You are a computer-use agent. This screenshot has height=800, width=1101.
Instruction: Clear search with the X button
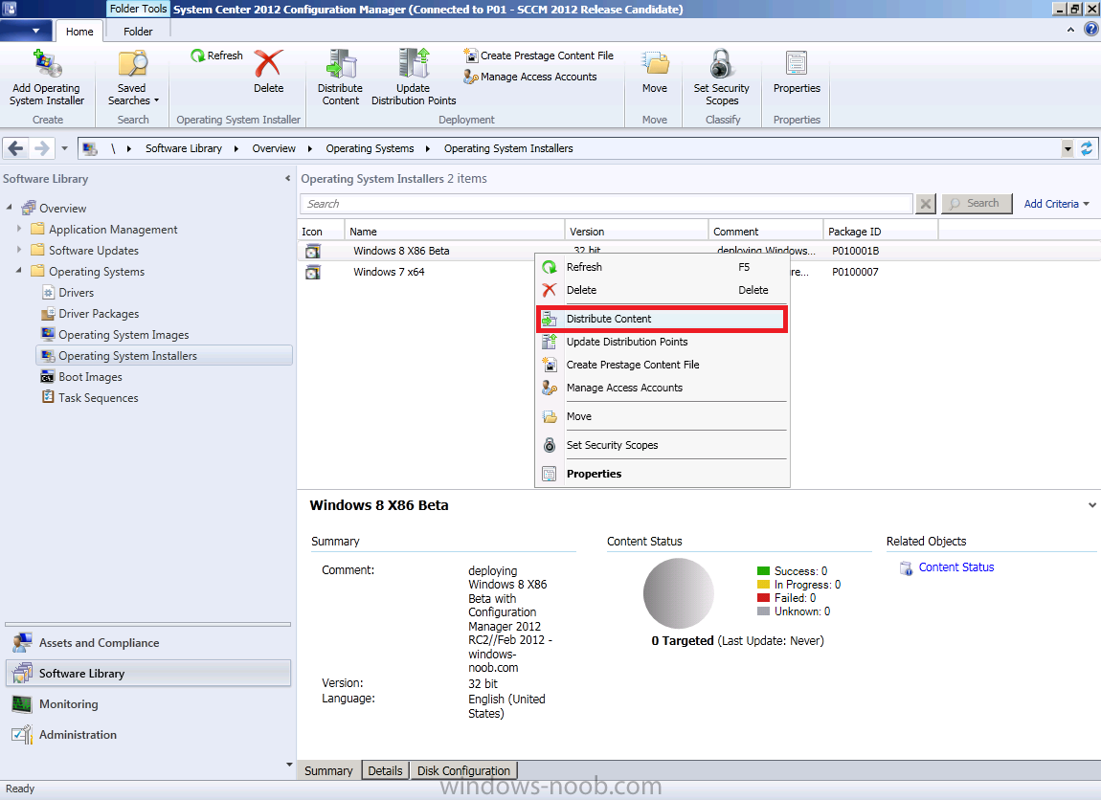(x=926, y=204)
